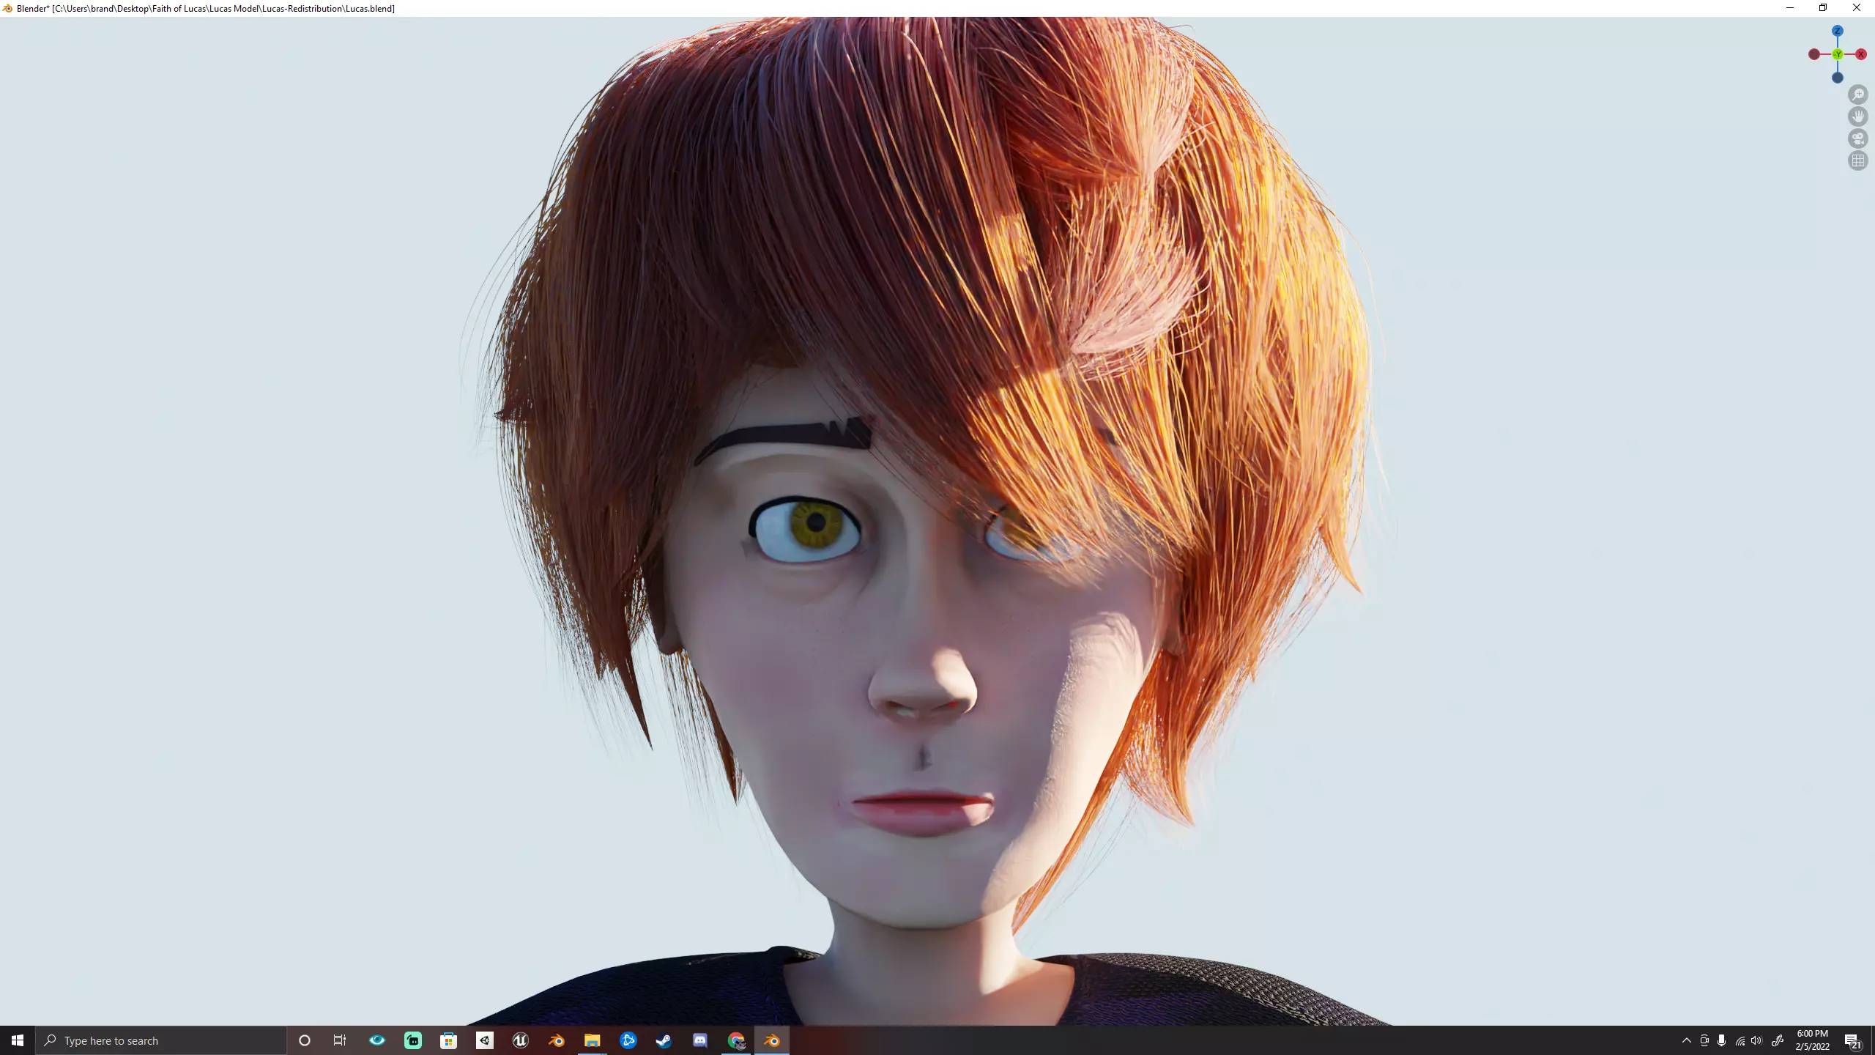Image resolution: width=1875 pixels, height=1055 pixels.
Task: Expand the hidden system tray icons chevron
Action: click(x=1686, y=1040)
